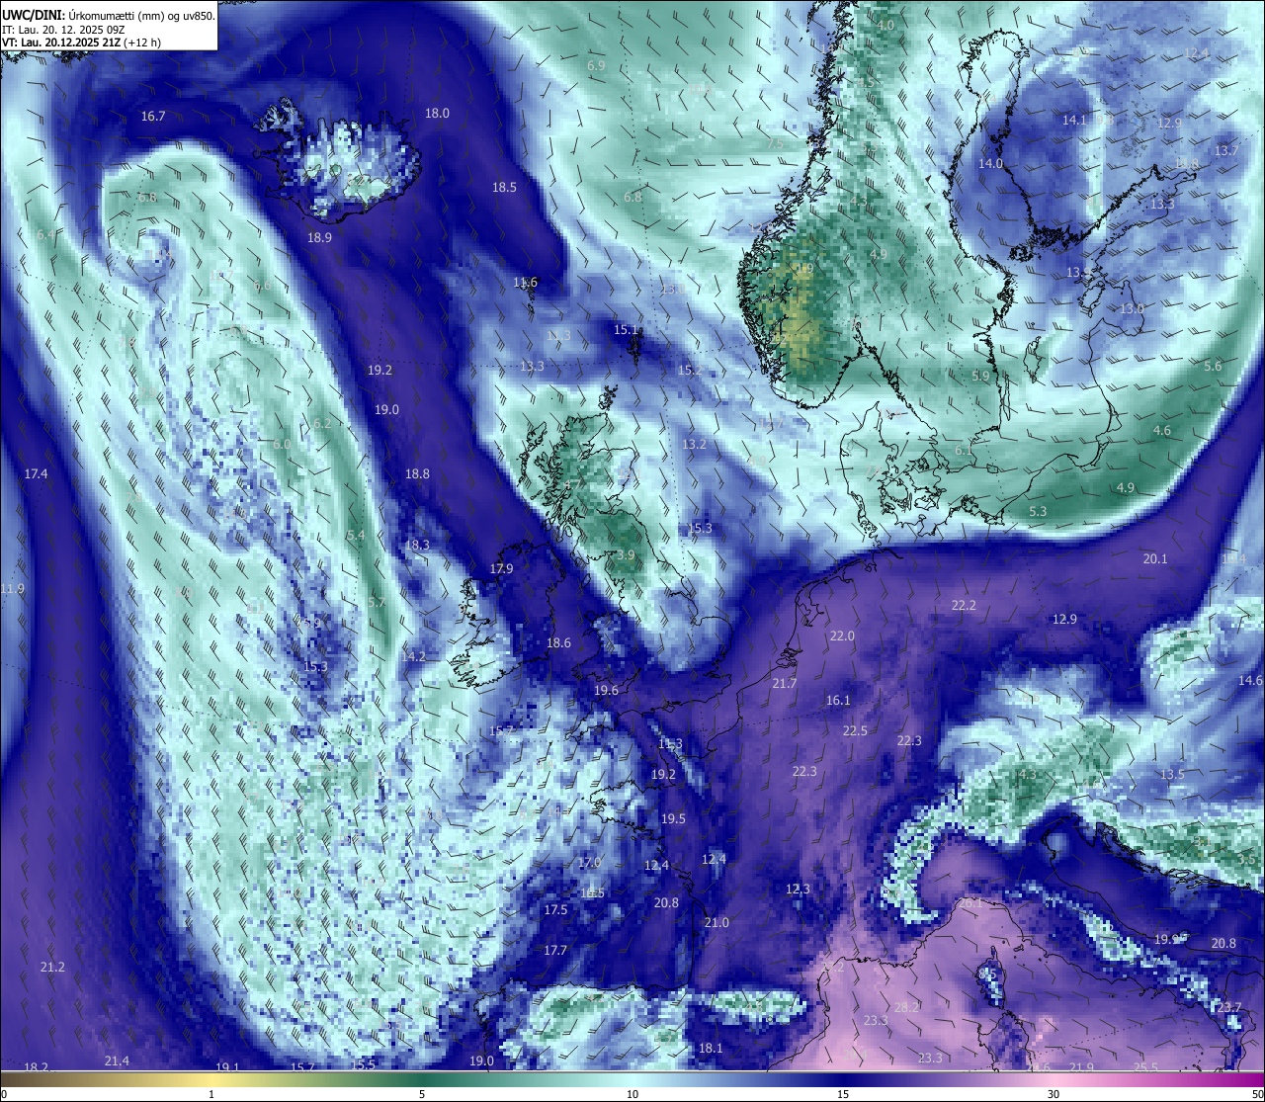Click the 19.5 value on the map
The image size is (1265, 1102).
tap(673, 819)
